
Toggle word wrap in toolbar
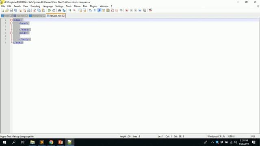click(90, 10)
